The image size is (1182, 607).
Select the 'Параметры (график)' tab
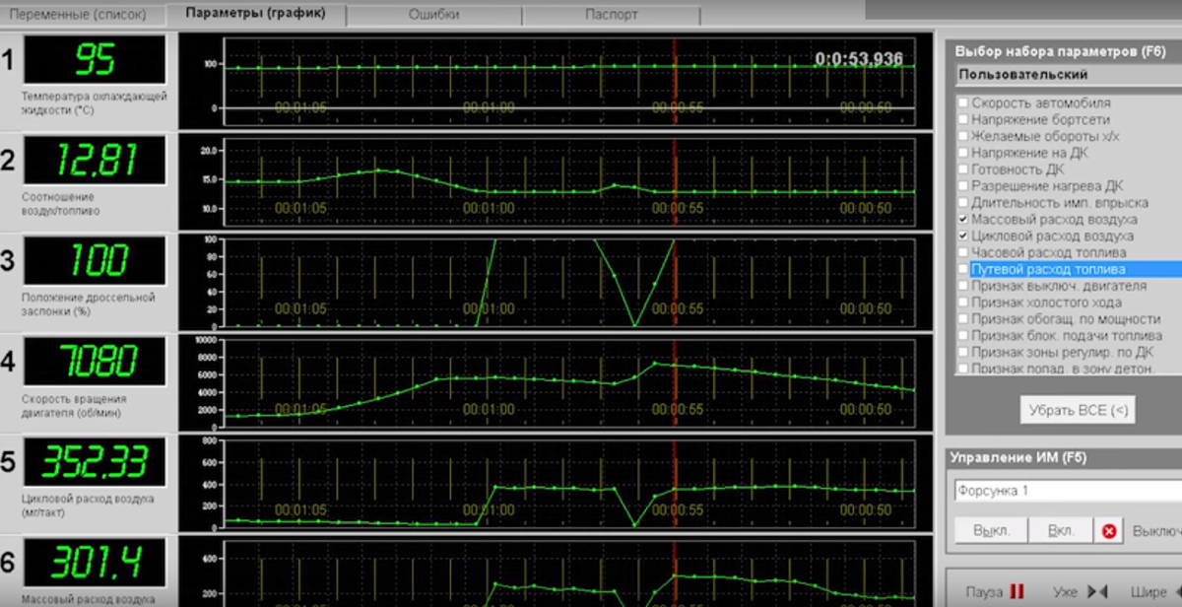tap(258, 14)
